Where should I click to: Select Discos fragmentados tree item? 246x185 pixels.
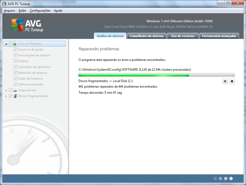[33, 96]
